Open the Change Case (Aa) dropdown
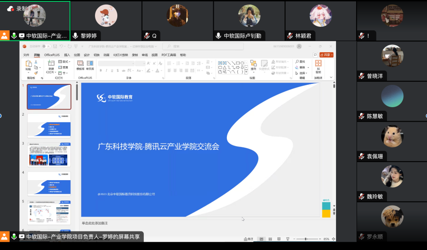The height and width of the screenshot is (250, 427). (140, 70)
